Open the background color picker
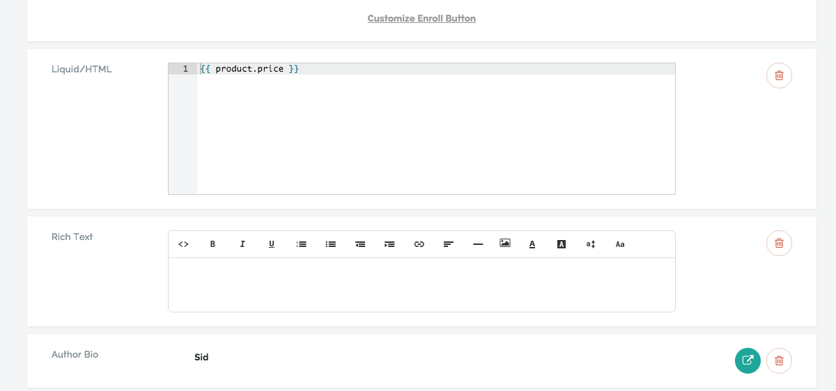The height and width of the screenshot is (391, 836). [x=562, y=244]
